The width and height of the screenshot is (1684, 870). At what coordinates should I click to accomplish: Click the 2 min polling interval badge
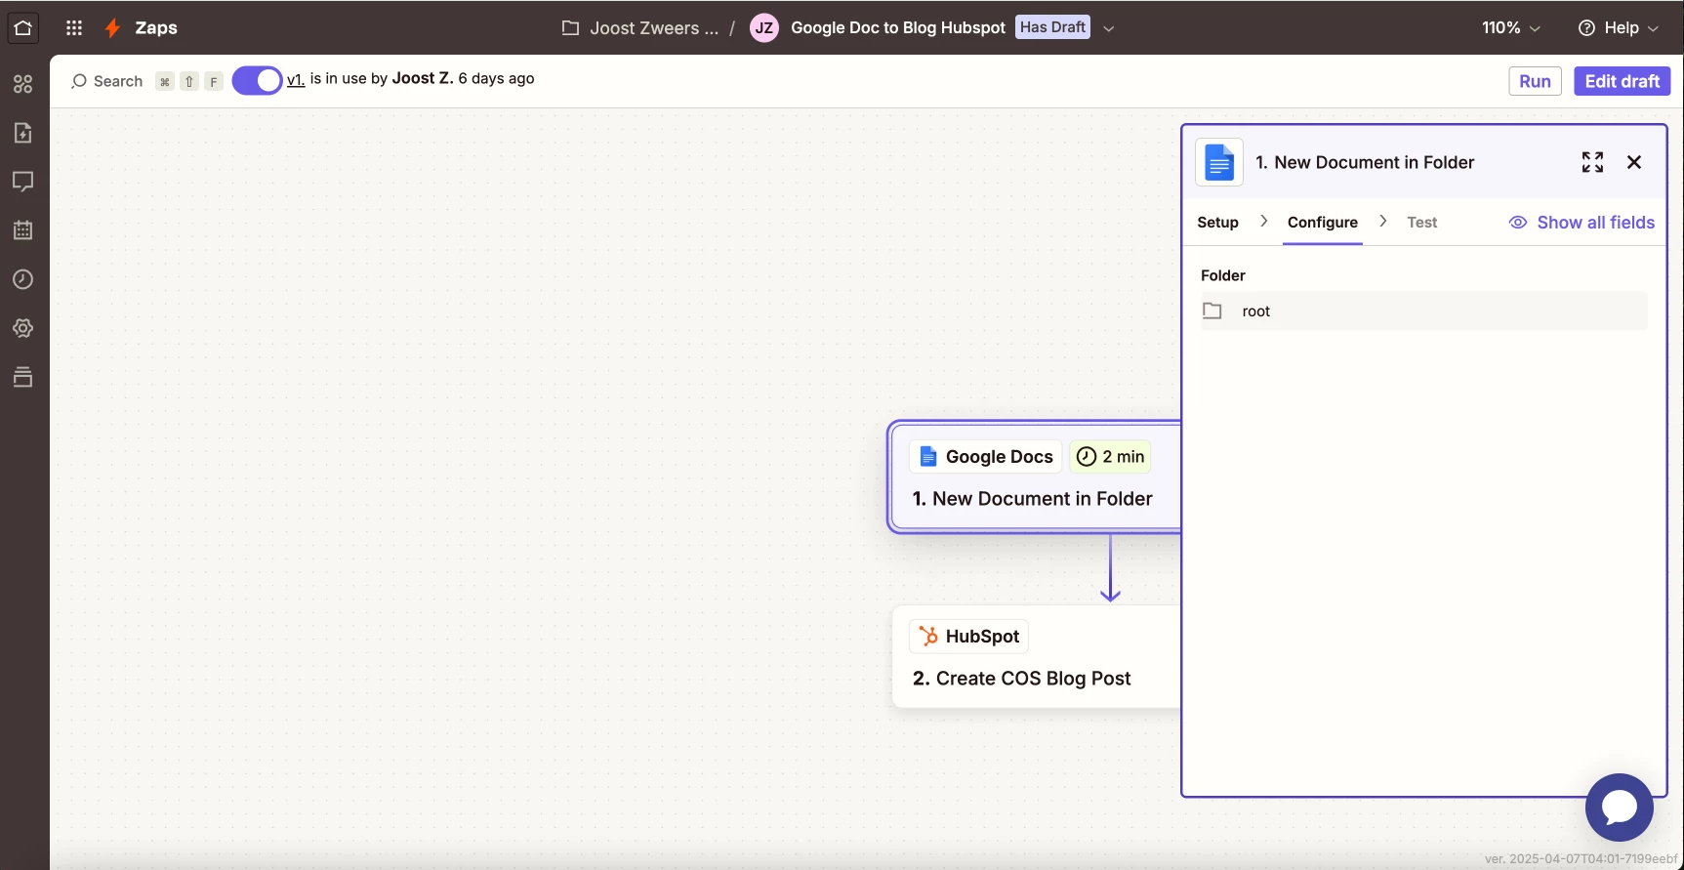pos(1110,456)
